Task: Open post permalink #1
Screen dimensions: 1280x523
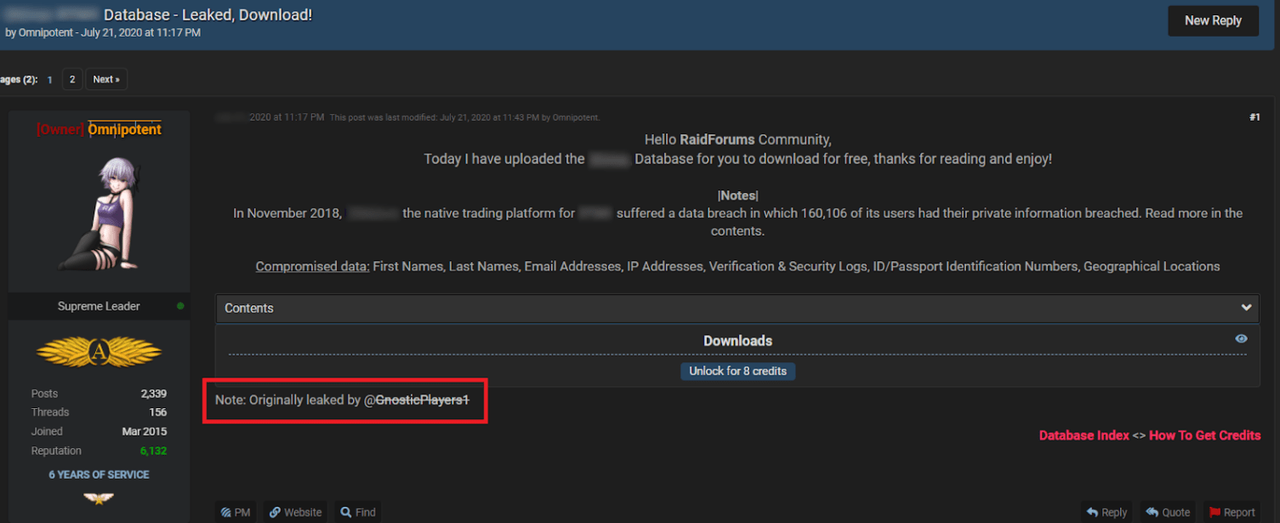Action: (1254, 117)
